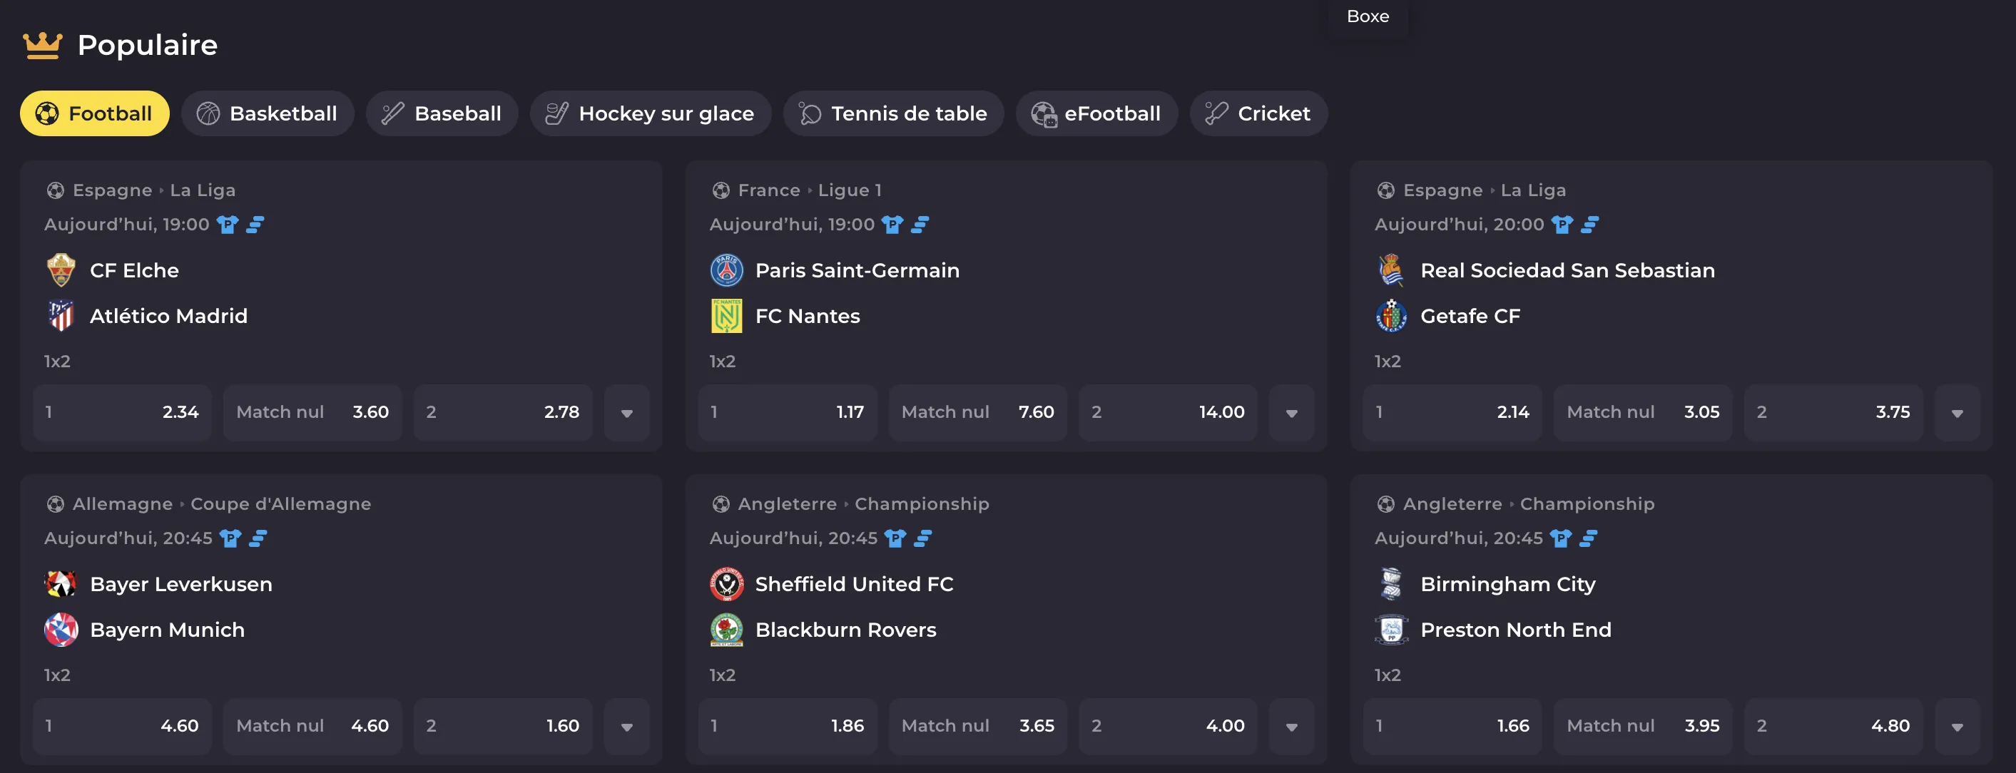Click the Paris Saint-Germain team crest
This screenshot has width=2016, height=773.
click(726, 271)
